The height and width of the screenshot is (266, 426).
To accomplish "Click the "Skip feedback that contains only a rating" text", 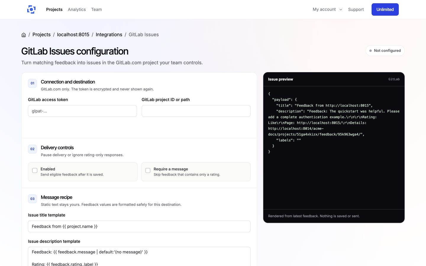I will (x=187, y=175).
